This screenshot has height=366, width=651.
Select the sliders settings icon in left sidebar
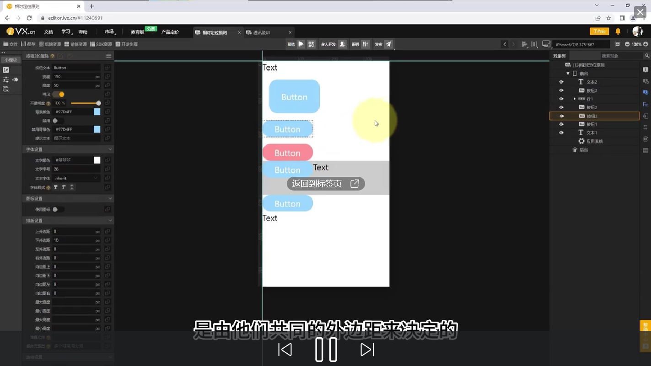point(6,80)
